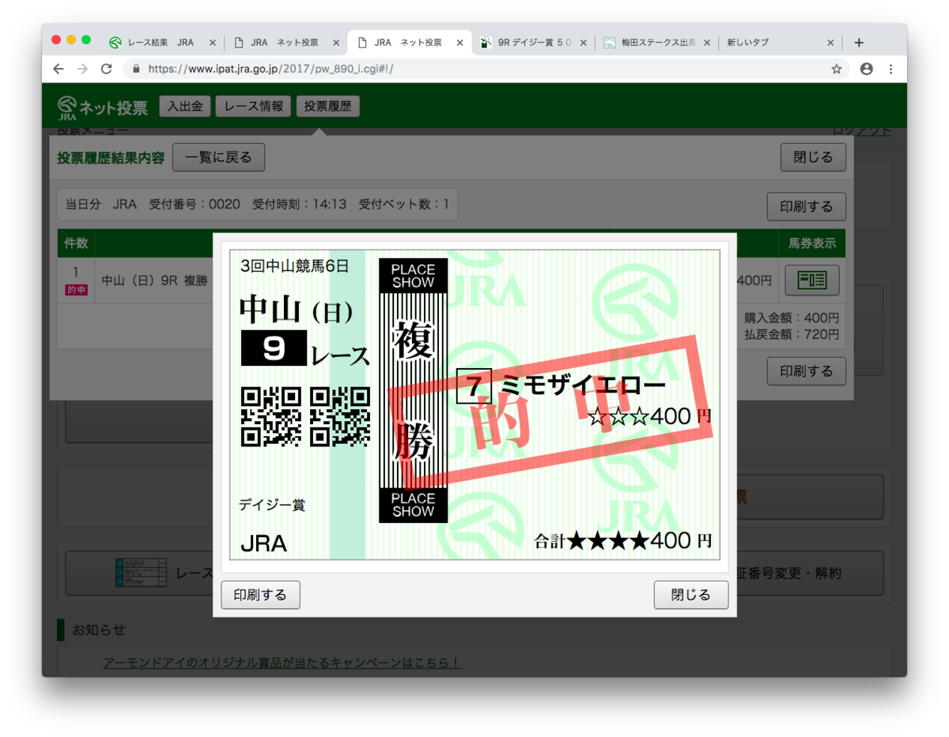This screenshot has height=737, width=949.
Task: Click the macOS green fullscreen button
Action: tap(86, 40)
